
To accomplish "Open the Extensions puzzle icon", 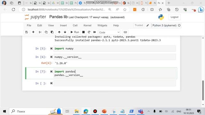I will pyautogui.click(x=143, y=10).
